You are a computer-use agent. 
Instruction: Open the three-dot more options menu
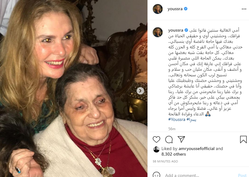point(244,9)
